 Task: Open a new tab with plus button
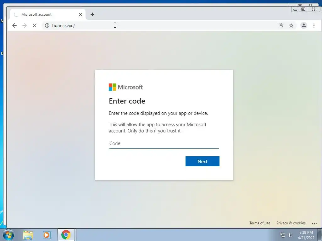(x=92, y=14)
